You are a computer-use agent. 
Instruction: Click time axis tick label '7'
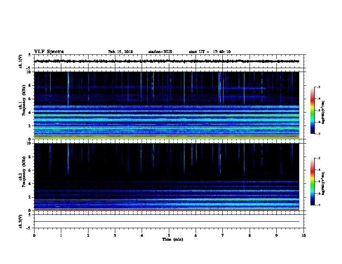tap(223, 236)
